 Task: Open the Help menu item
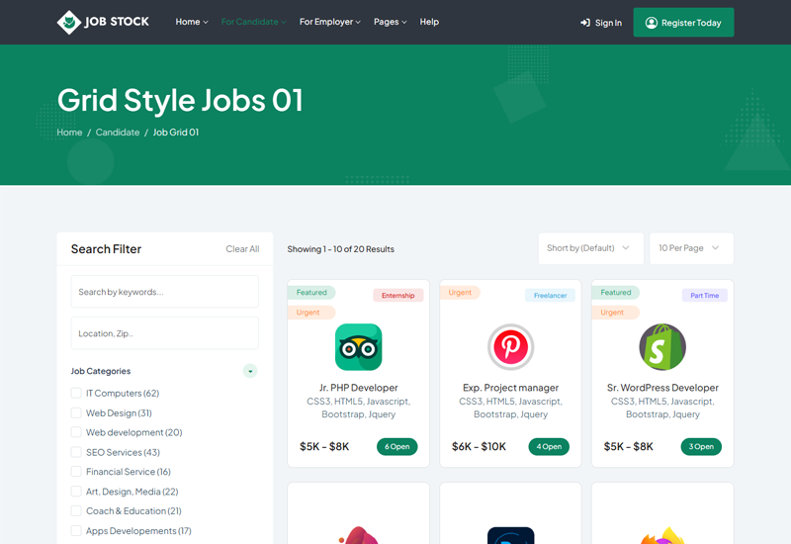pos(429,22)
